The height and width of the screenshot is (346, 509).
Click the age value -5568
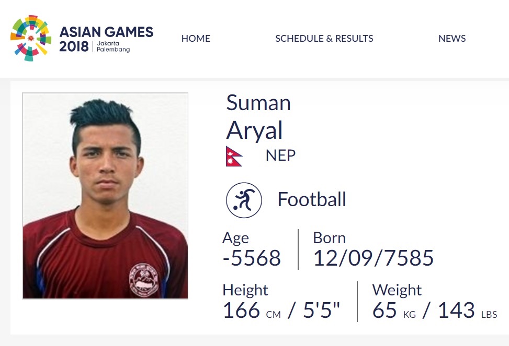pos(252,258)
